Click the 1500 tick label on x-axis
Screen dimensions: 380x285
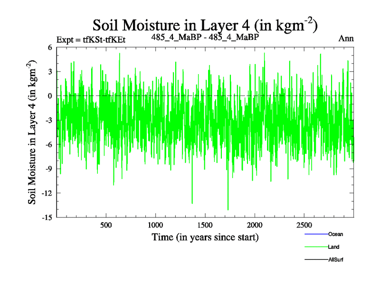[205, 225]
